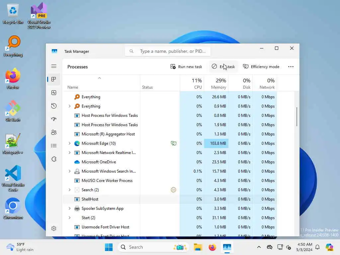Expand Search (2) process group

pos(69,190)
